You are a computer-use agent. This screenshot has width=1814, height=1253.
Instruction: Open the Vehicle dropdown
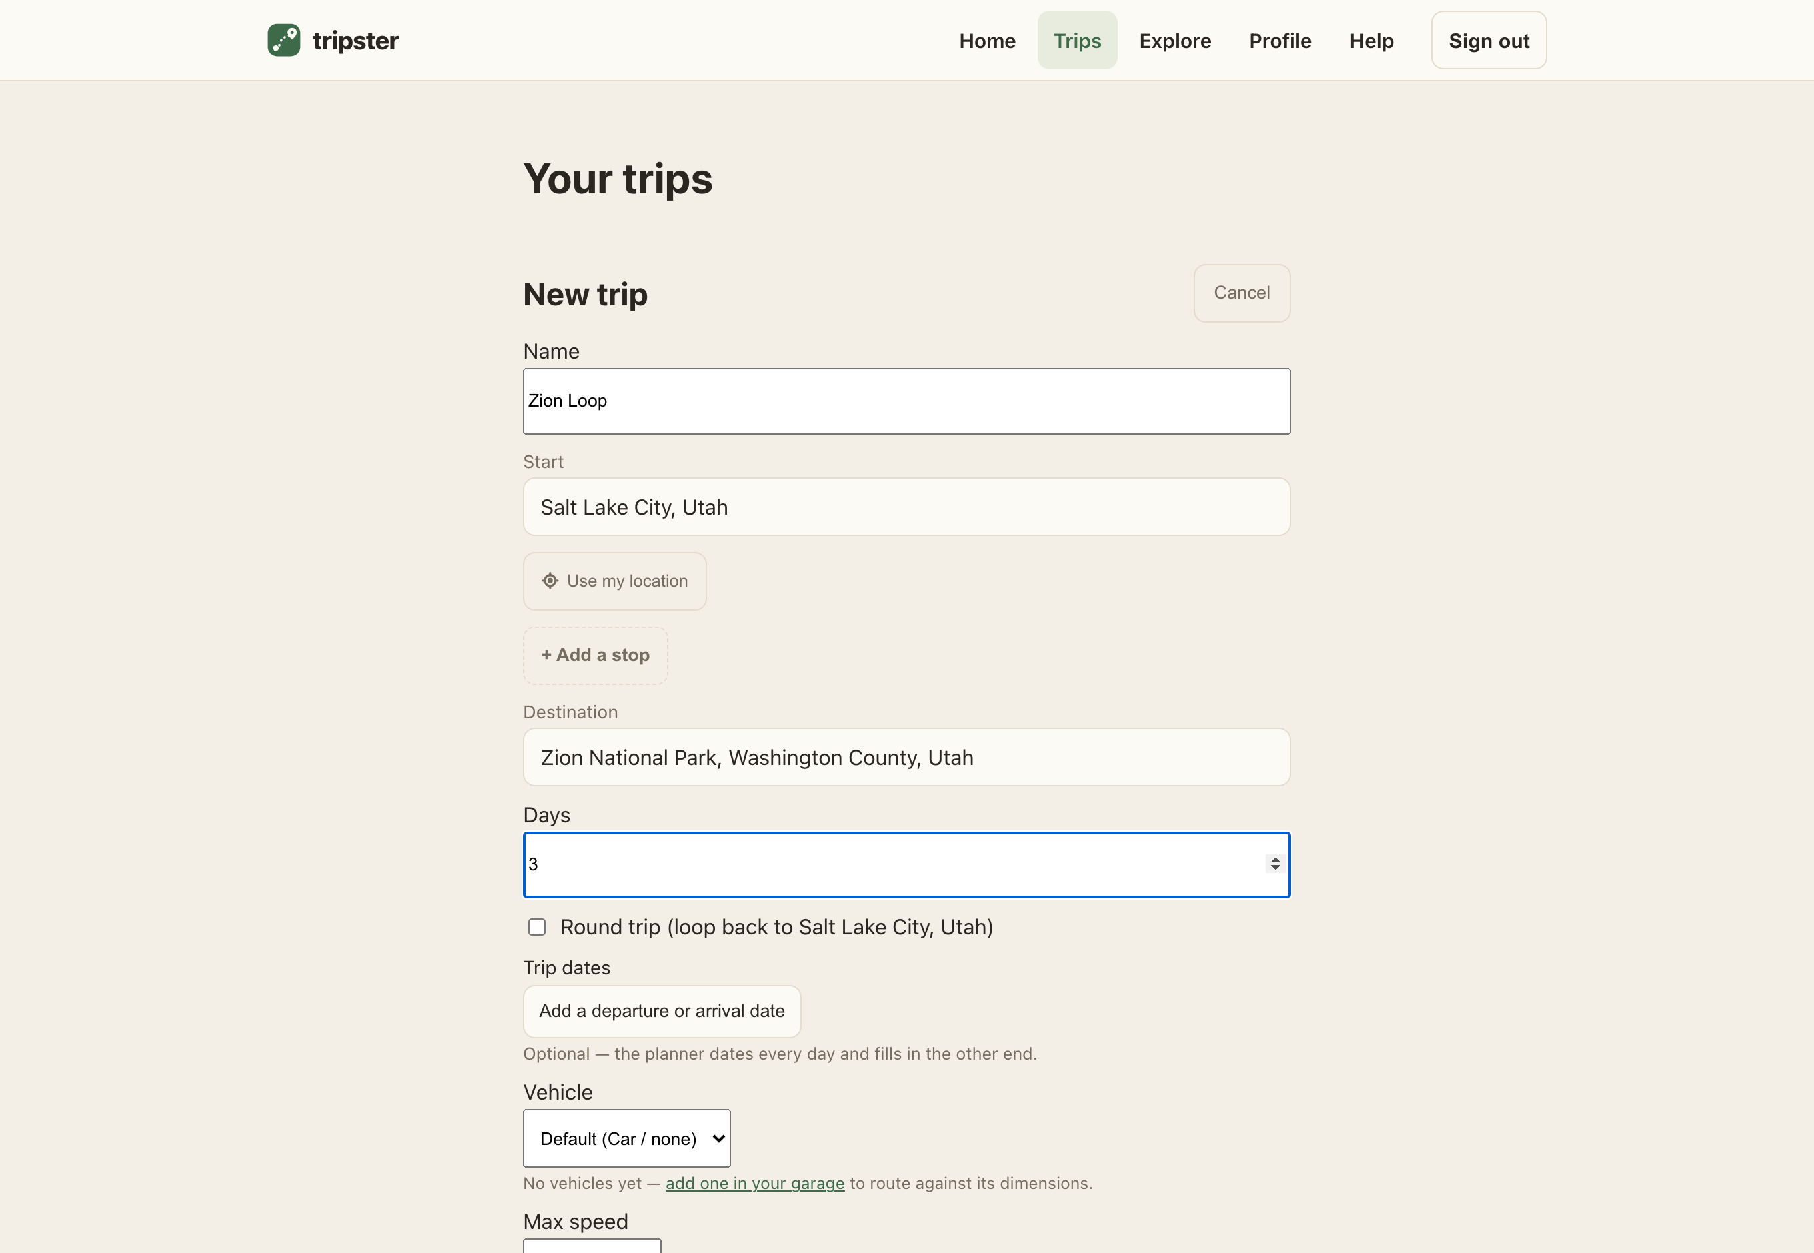626,1138
